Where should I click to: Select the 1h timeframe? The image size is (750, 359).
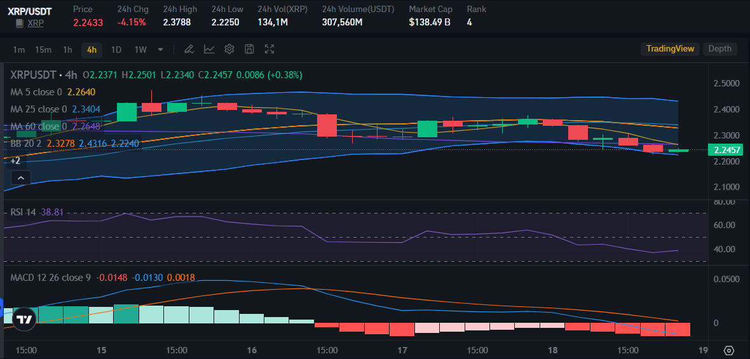(x=67, y=49)
